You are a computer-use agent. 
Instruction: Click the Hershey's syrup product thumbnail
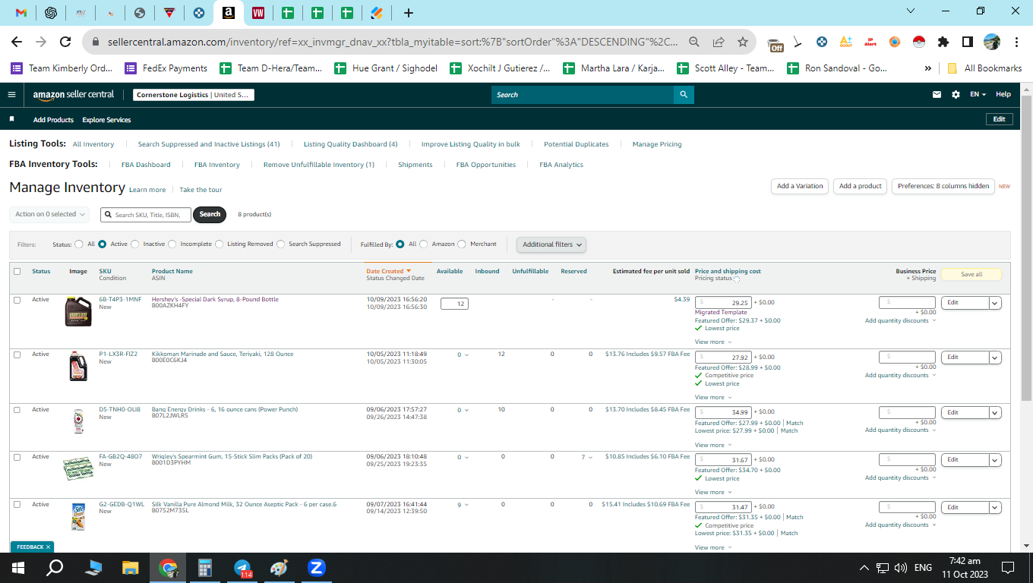point(78,311)
